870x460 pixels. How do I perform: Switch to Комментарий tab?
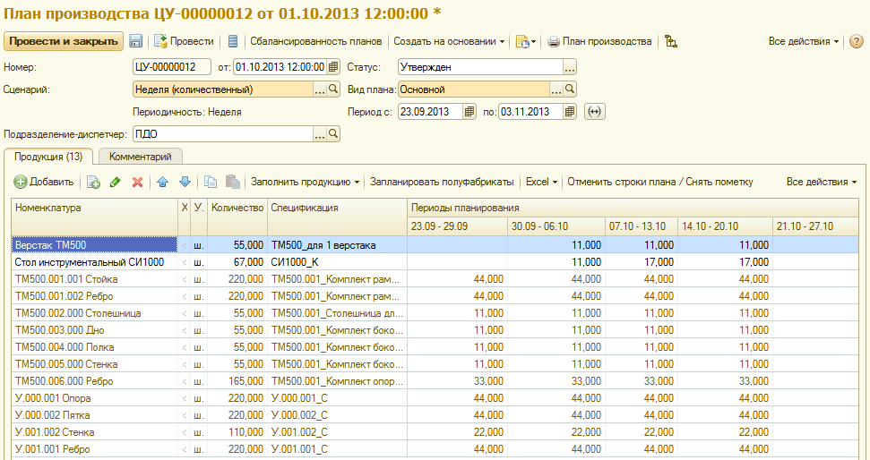(x=140, y=157)
